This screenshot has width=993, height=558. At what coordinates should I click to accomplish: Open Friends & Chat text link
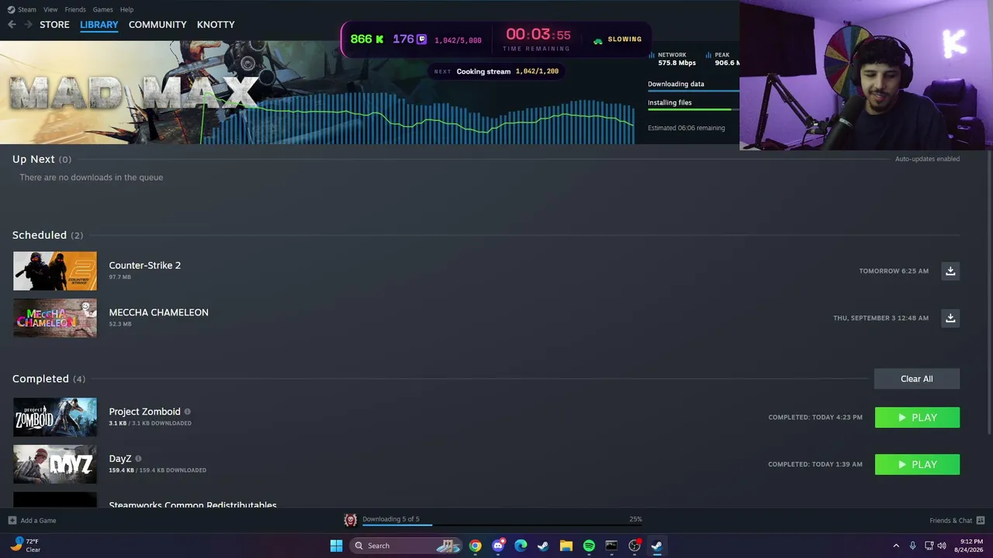pos(951,521)
